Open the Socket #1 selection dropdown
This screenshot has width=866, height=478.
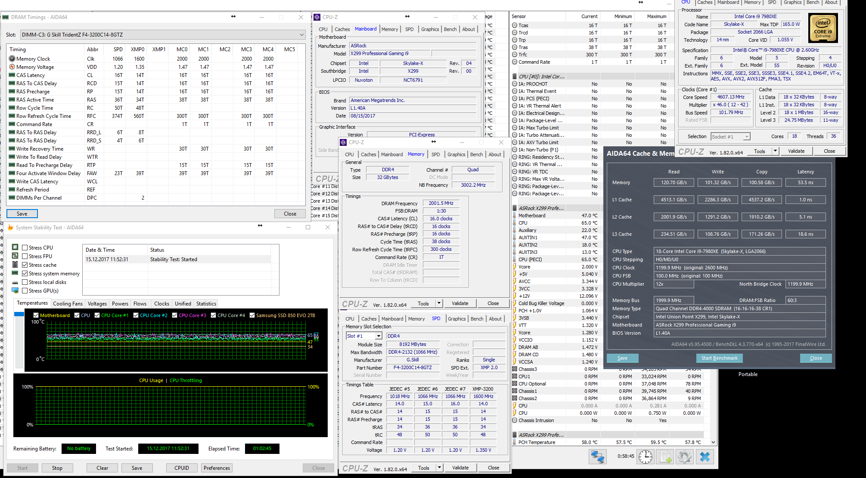[x=746, y=136]
